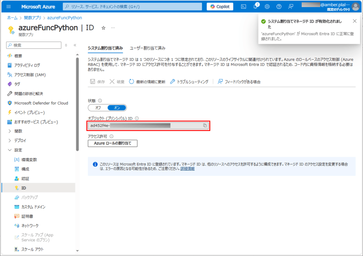Switch status toggle to オフ
Screen dimensions: 363x256
click(x=98, y=107)
